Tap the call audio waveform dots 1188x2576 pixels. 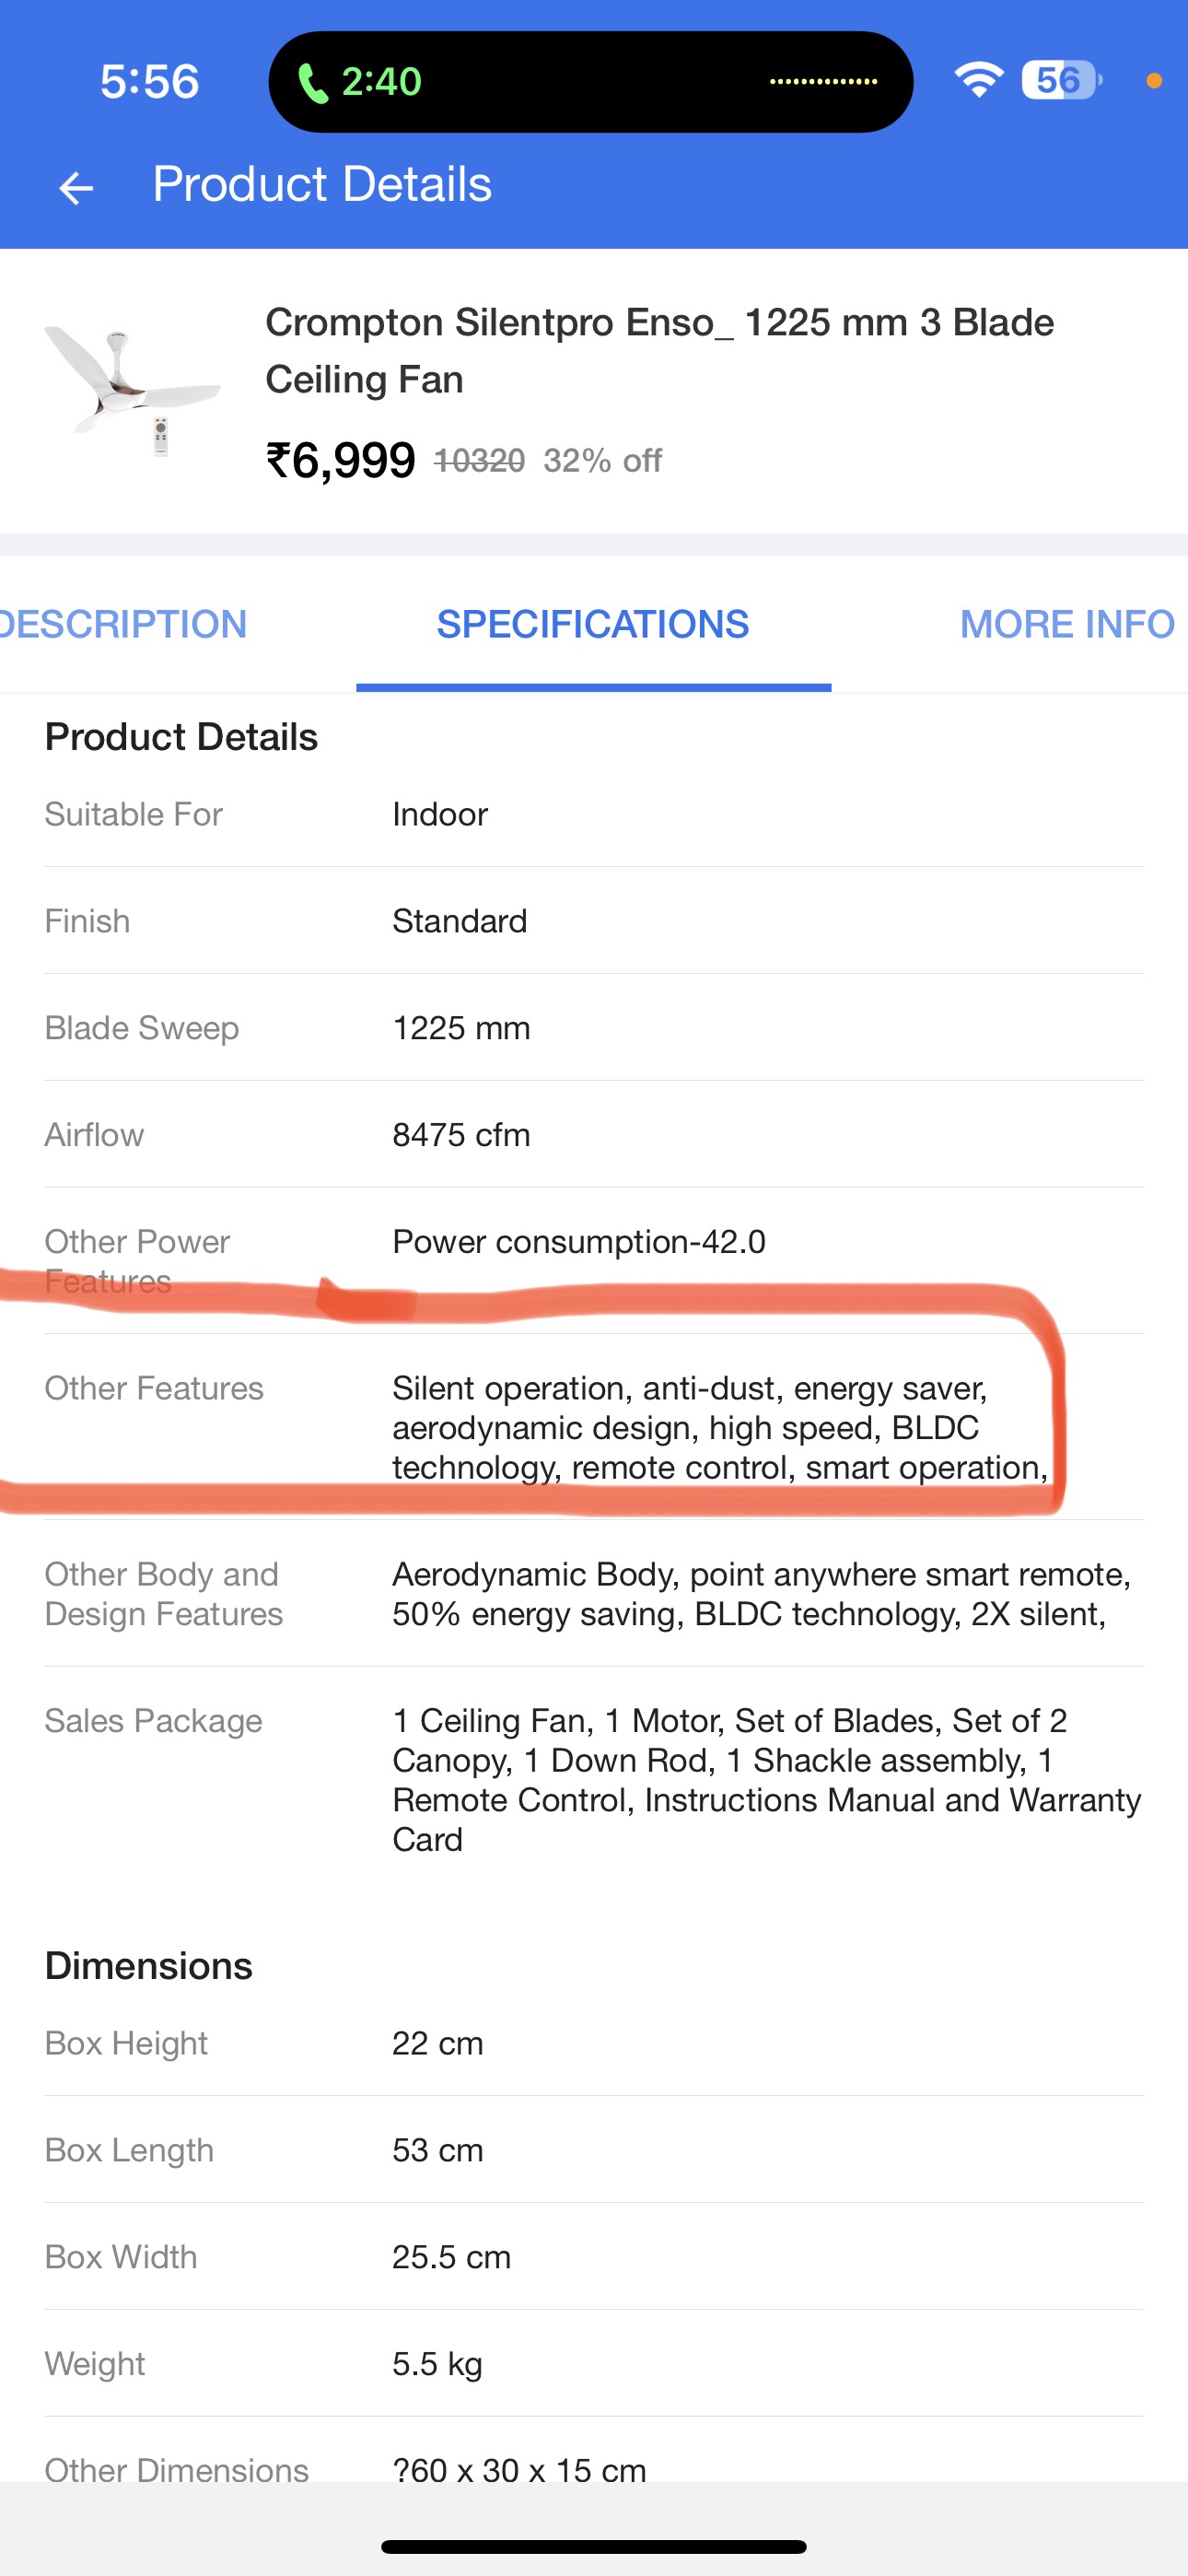click(x=823, y=81)
